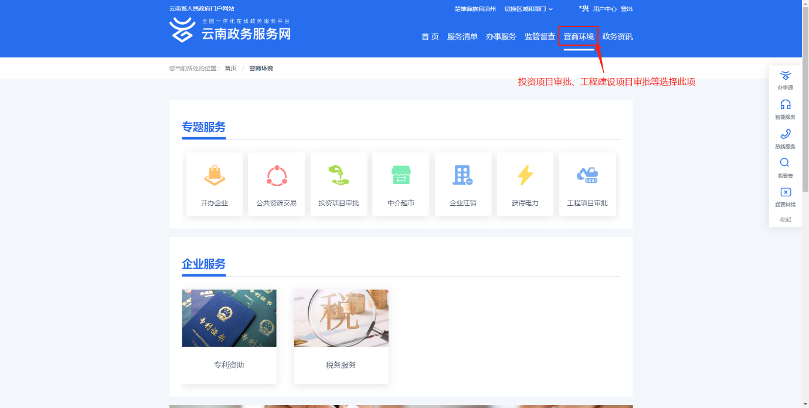This screenshot has width=809, height=408.
Task: Click the page vertical scrollbar
Action: coord(805,117)
